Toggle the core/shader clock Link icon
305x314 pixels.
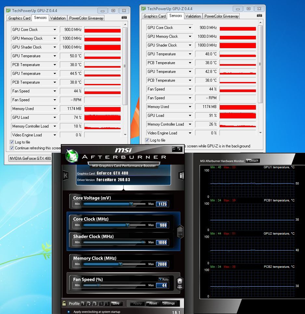[180, 232]
